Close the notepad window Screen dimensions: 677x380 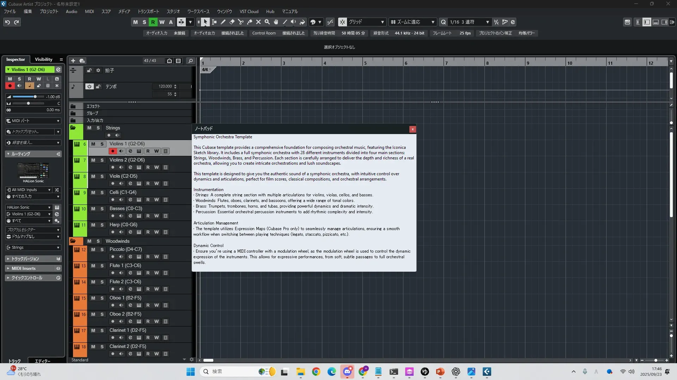point(412,129)
